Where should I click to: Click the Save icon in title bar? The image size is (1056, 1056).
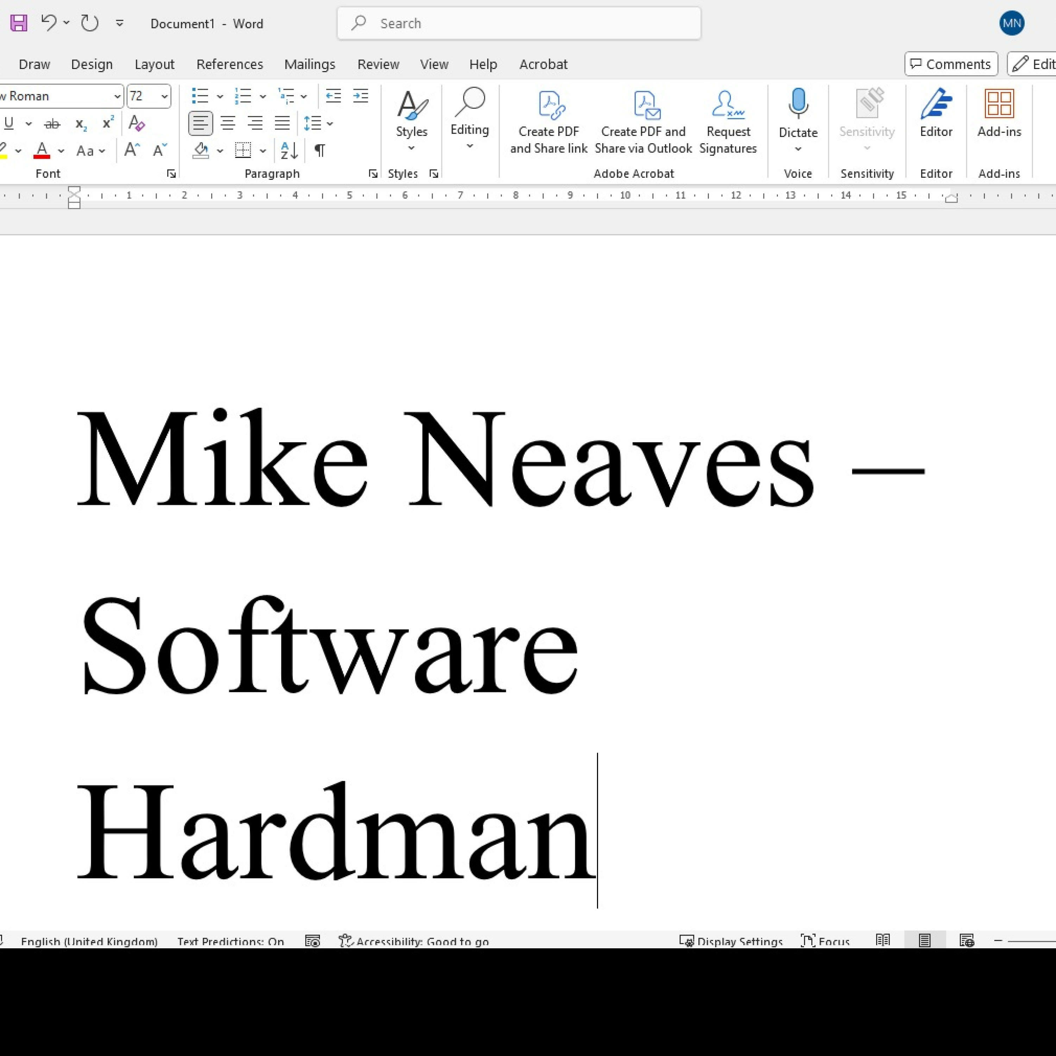click(x=19, y=23)
